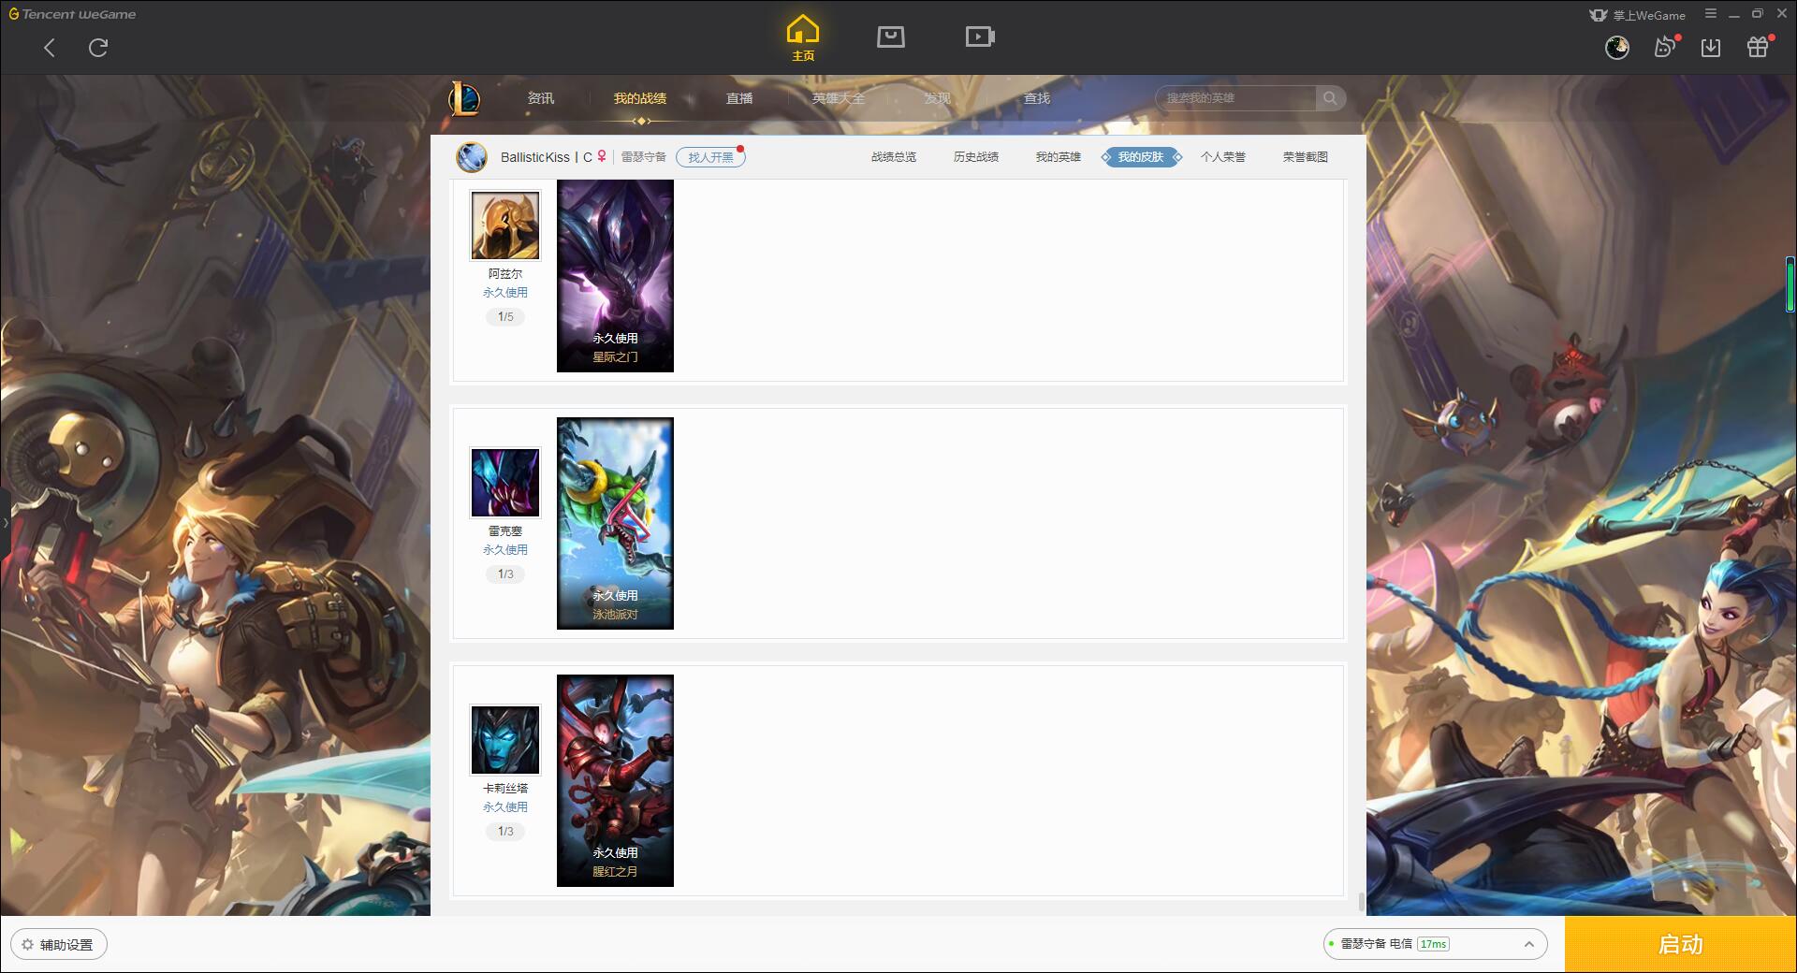Click the 17ms ping indicator
This screenshot has height=973, width=1797.
point(1433,944)
